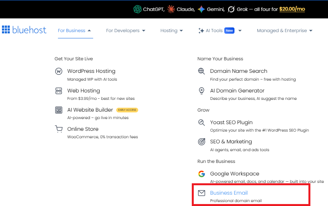Viewport: 328px width, 206px height.
Task: Open the SEO & Marketing link
Action: (x=231, y=142)
